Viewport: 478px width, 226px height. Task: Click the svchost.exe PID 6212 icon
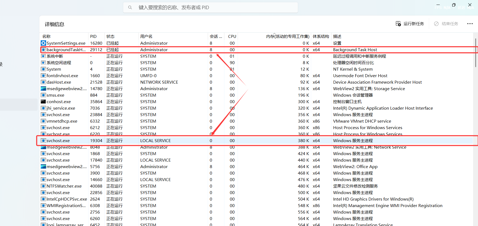(43, 127)
